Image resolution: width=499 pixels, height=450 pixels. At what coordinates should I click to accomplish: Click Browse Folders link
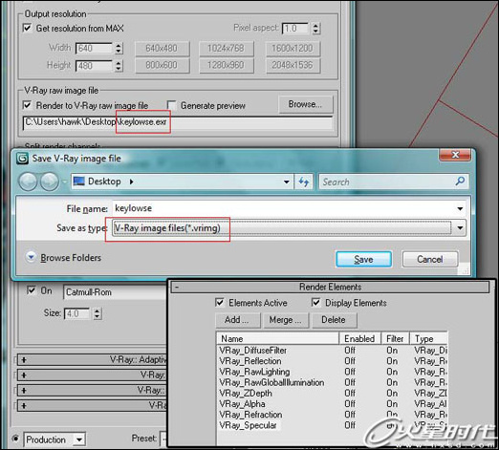click(71, 258)
